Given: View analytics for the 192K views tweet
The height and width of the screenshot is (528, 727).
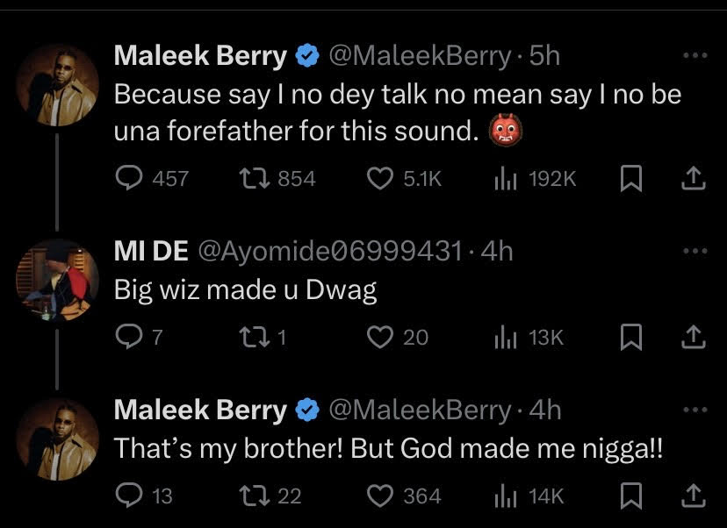Looking at the screenshot, I should point(503,178).
